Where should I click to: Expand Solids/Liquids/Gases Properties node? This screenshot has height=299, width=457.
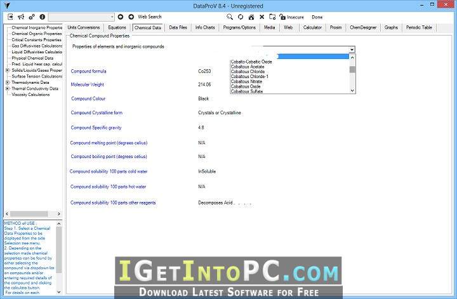(x=7, y=70)
